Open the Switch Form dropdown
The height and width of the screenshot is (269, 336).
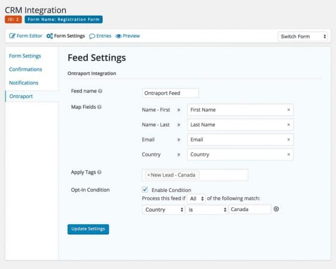[303, 36]
